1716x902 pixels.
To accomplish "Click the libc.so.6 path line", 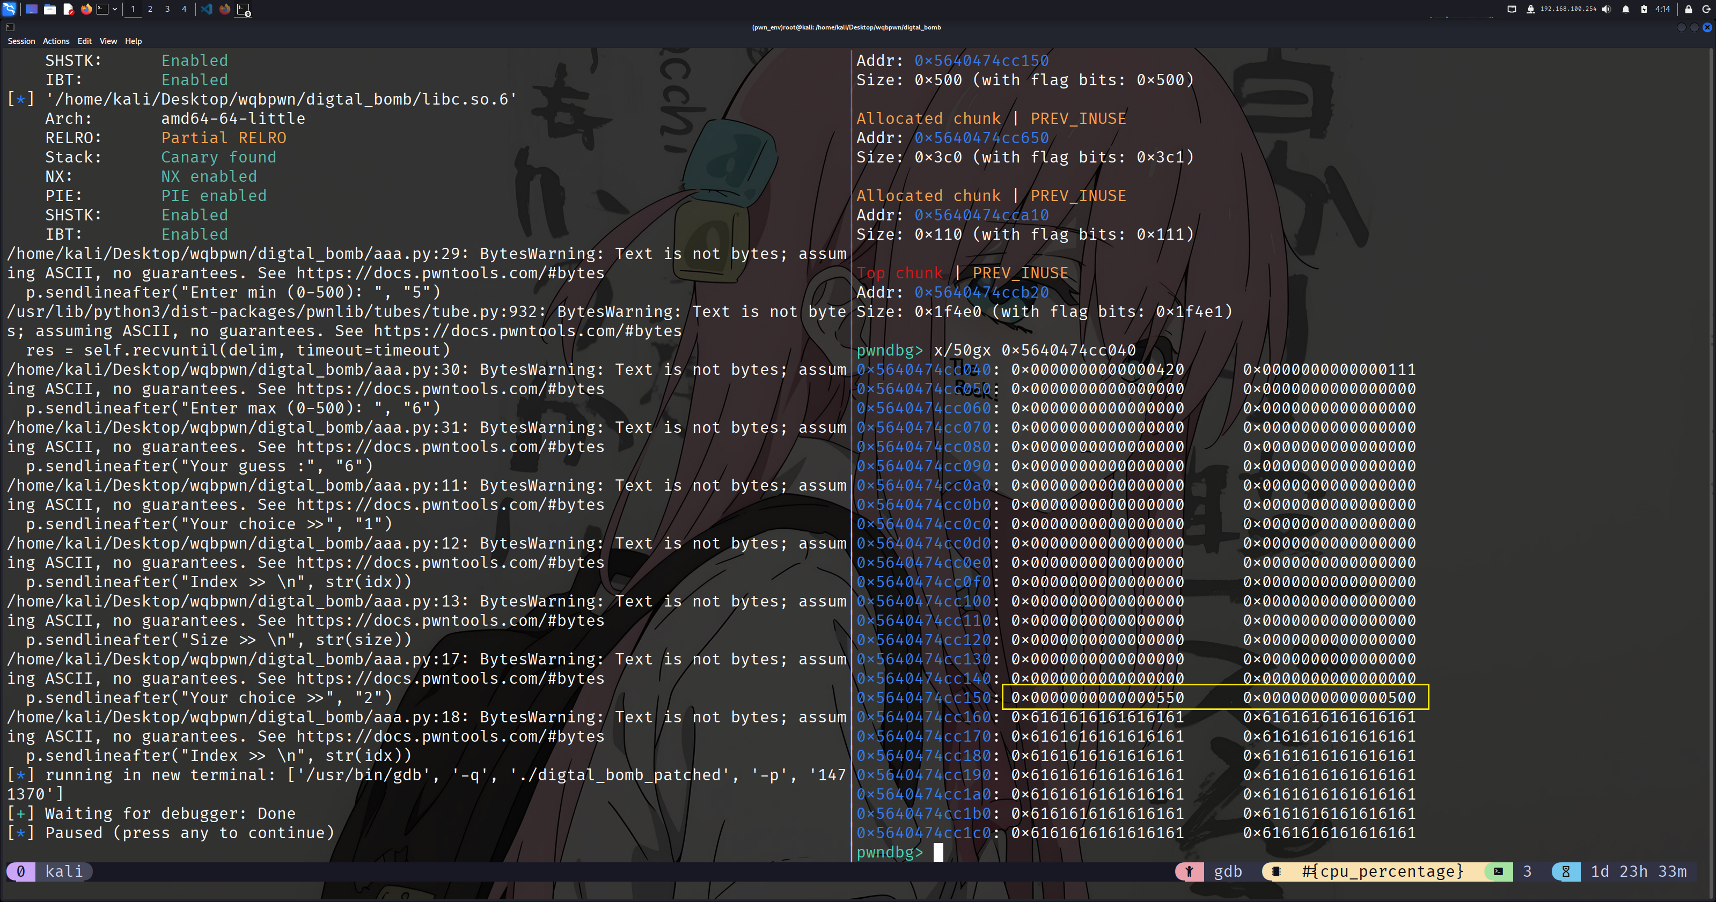I will pyautogui.click(x=262, y=99).
